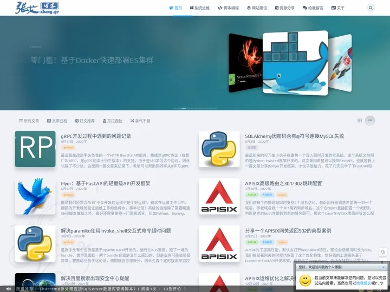Switch to list view layout icon
Viewport: 390px width, 292px height.
pos(370,121)
